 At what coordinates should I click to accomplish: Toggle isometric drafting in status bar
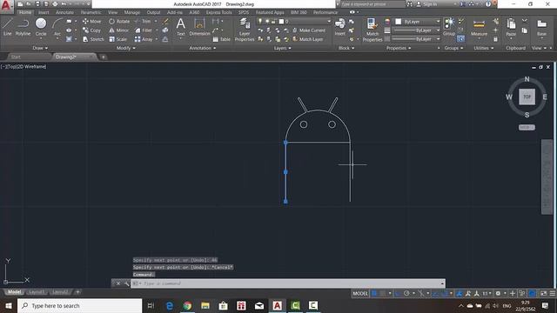pyautogui.click(x=421, y=294)
